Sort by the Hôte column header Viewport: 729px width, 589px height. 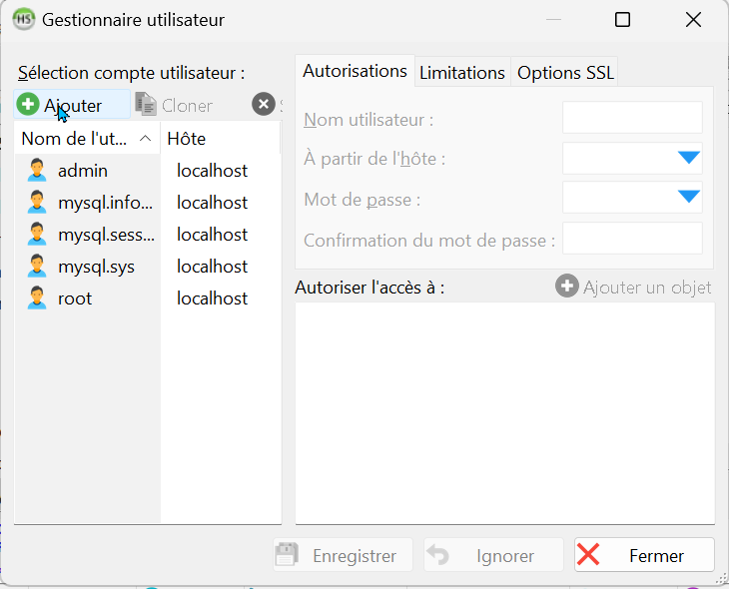pos(220,139)
